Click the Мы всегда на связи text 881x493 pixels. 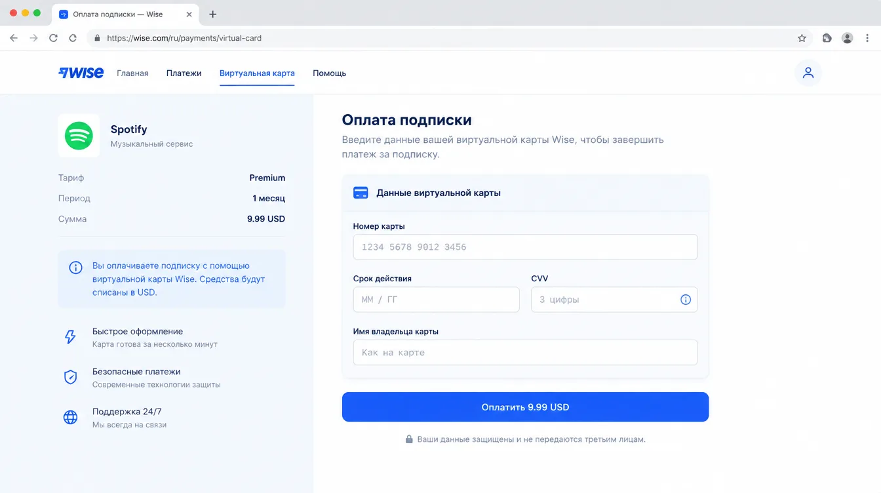coord(129,425)
